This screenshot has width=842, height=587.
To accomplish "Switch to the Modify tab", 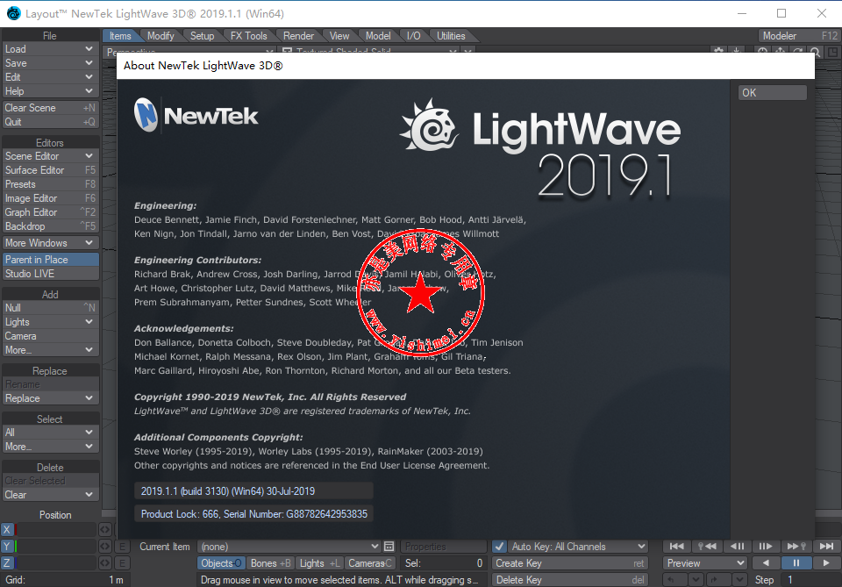I will [x=161, y=35].
